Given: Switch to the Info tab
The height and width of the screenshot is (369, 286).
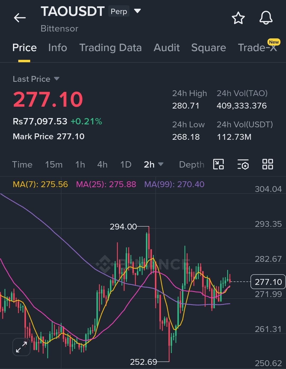Looking at the screenshot, I should pos(58,48).
